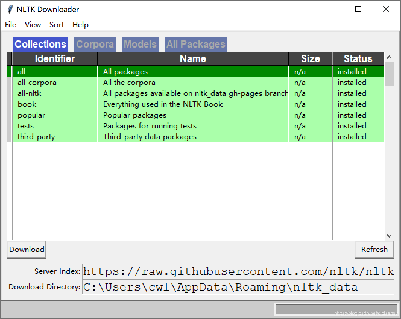Select the 'all' identifier row
The height and width of the screenshot is (319, 401).
pos(195,72)
